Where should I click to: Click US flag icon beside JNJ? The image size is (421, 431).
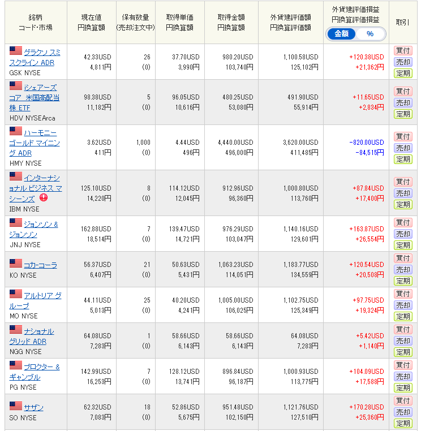tap(16, 223)
